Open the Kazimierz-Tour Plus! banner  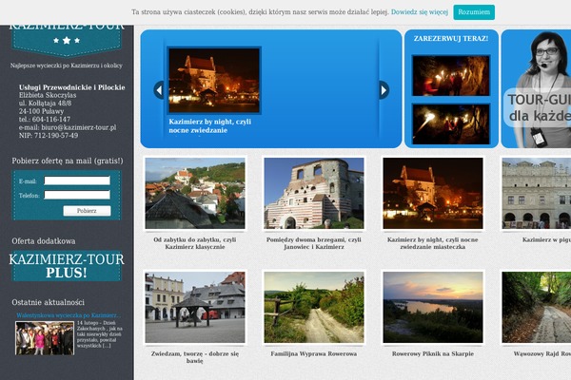point(67,266)
